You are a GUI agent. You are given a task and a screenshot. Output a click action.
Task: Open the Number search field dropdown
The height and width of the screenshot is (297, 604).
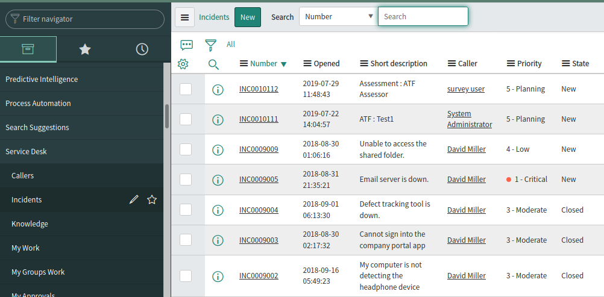pyautogui.click(x=338, y=17)
